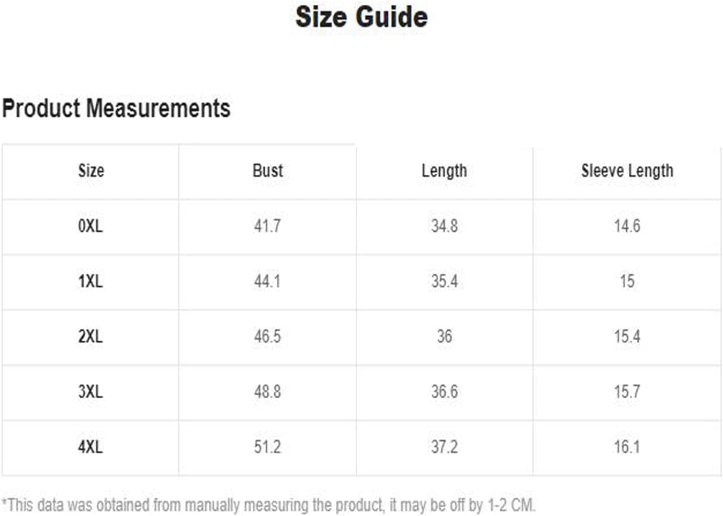Click the 51.2 bust value
Image resolution: width=723 pixels, height=516 pixels.
click(267, 447)
